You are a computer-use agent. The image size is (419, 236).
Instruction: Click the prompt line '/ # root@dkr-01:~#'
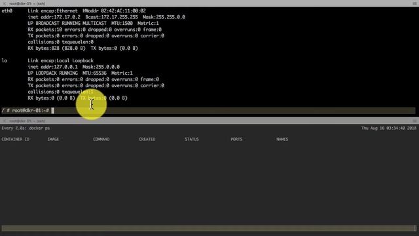(x=26, y=111)
